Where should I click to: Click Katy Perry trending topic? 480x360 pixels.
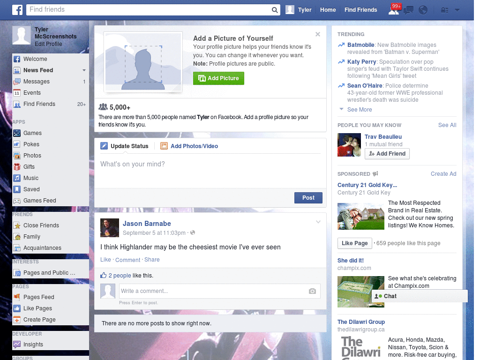(361, 62)
